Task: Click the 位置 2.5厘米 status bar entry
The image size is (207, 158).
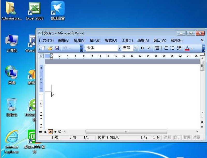Action: point(108,138)
